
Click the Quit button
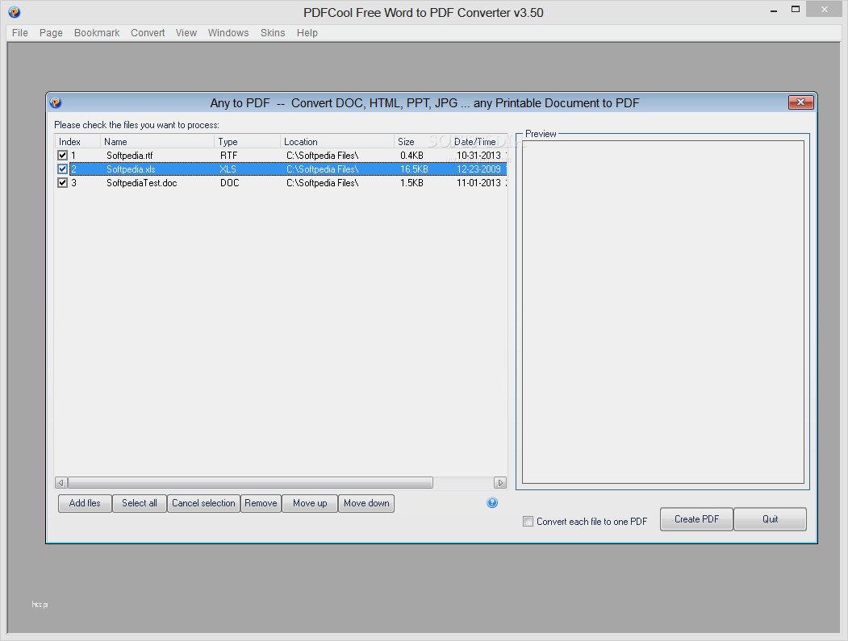tap(770, 519)
